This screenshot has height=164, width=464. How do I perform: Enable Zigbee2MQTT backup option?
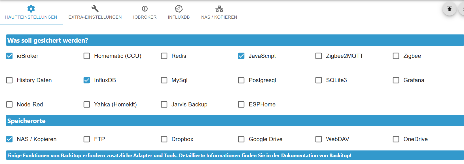coord(319,56)
